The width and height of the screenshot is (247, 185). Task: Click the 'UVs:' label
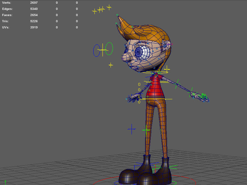(x=6, y=27)
